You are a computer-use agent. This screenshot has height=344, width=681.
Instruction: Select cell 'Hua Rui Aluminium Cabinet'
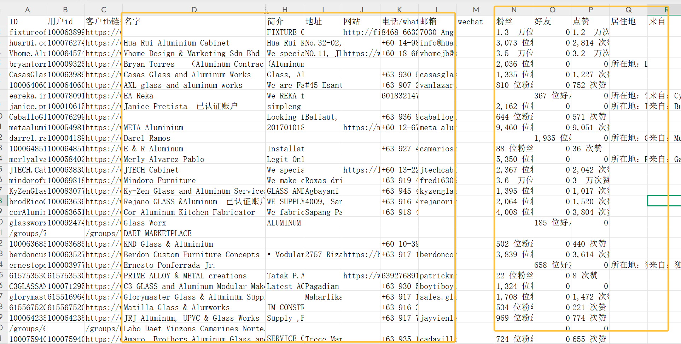pos(194,43)
